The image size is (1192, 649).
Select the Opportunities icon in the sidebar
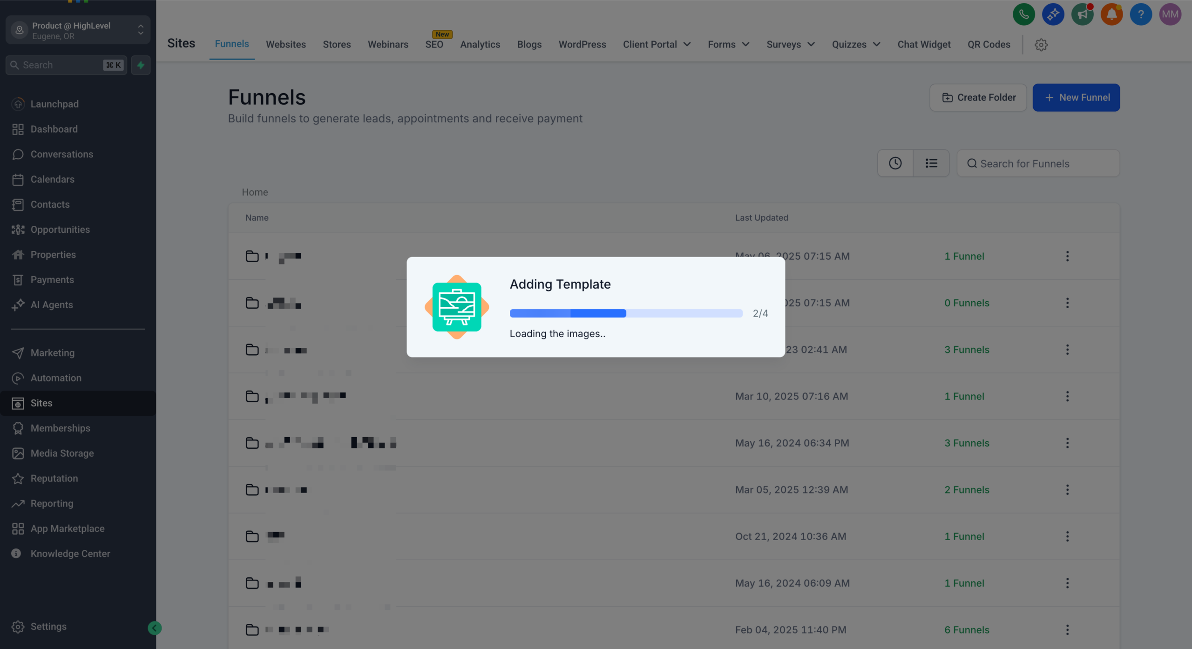[x=18, y=229]
